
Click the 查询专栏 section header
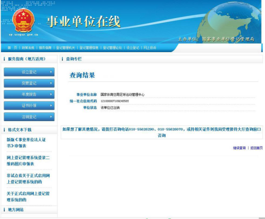[74, 59]
